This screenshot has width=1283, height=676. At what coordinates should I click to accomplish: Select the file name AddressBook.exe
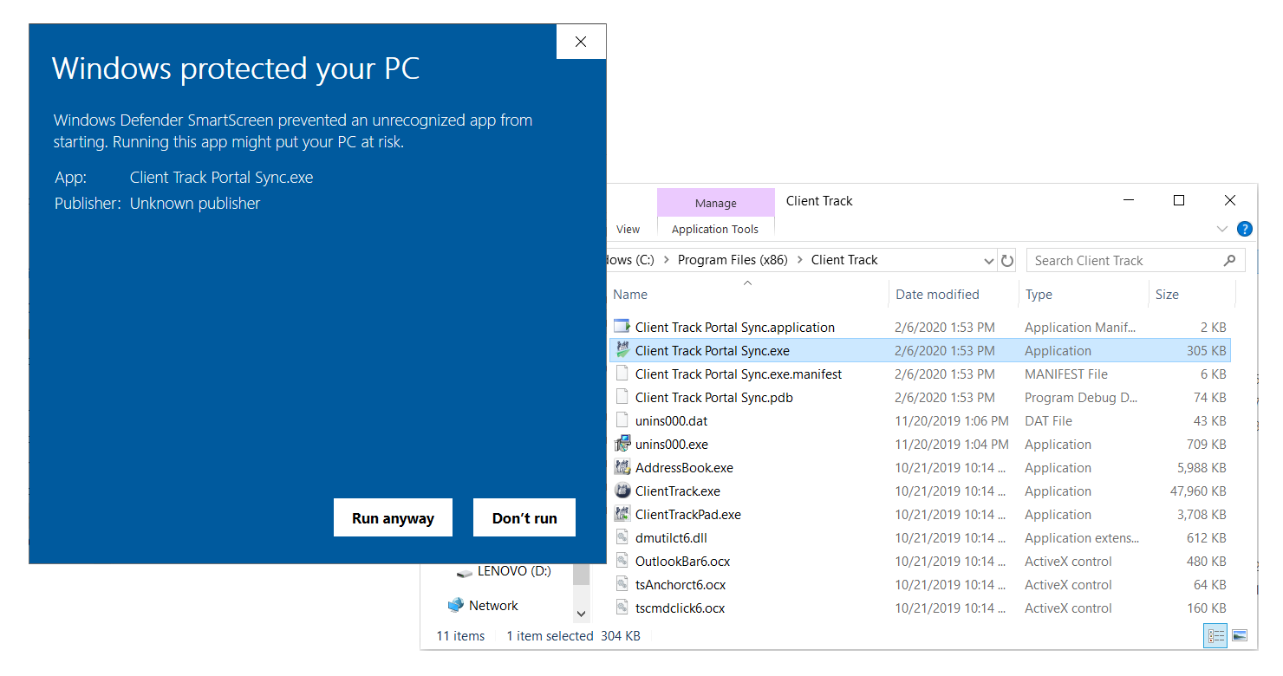pyautogui.click(x=684, y=467)
